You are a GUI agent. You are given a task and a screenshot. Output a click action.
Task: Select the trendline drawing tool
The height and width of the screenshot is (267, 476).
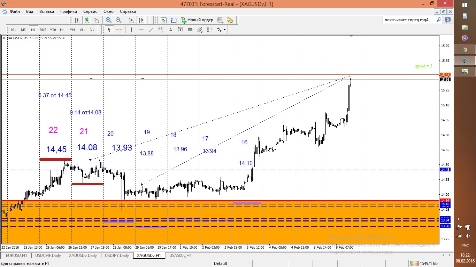point(151,30)
